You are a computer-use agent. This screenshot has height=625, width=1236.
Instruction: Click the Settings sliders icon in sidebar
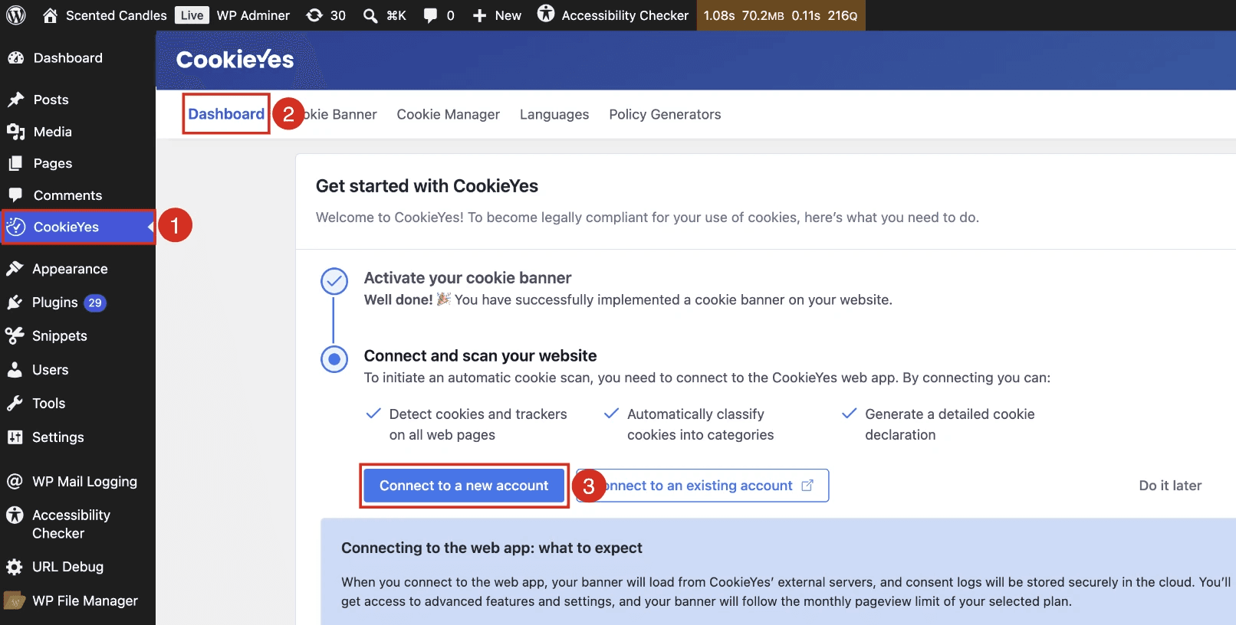[x=15, y=437]
